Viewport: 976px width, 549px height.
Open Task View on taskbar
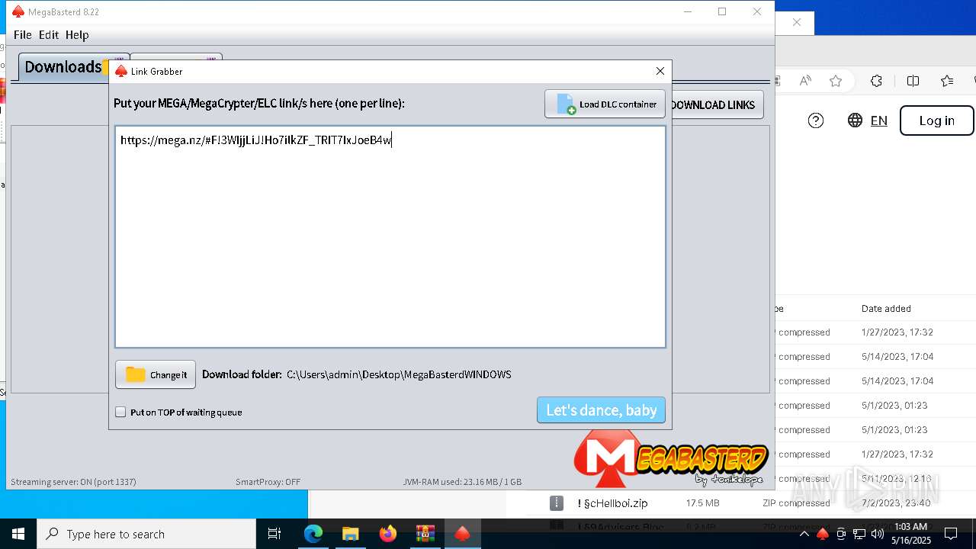coord(274,534)
